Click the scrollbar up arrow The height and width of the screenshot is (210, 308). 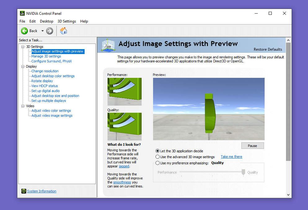[288, 40]
